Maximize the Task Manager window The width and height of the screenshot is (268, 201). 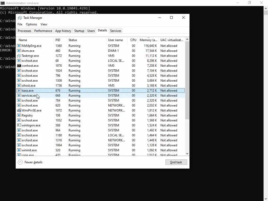(171, 18)
